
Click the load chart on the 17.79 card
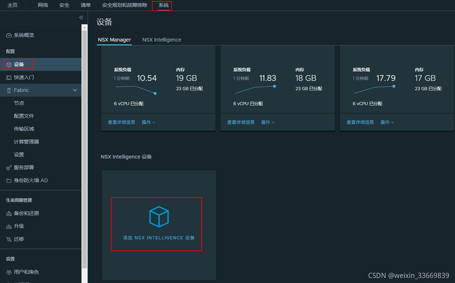coord(375,90)
